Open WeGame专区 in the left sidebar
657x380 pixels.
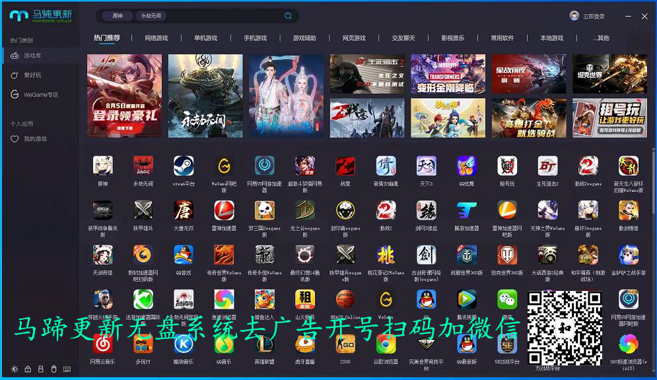[41, 94]
